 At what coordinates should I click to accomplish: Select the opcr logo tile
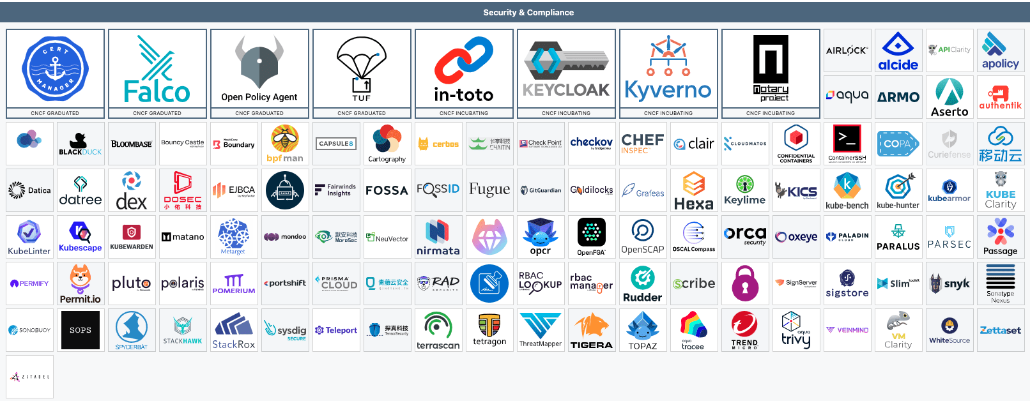point(541,237)
